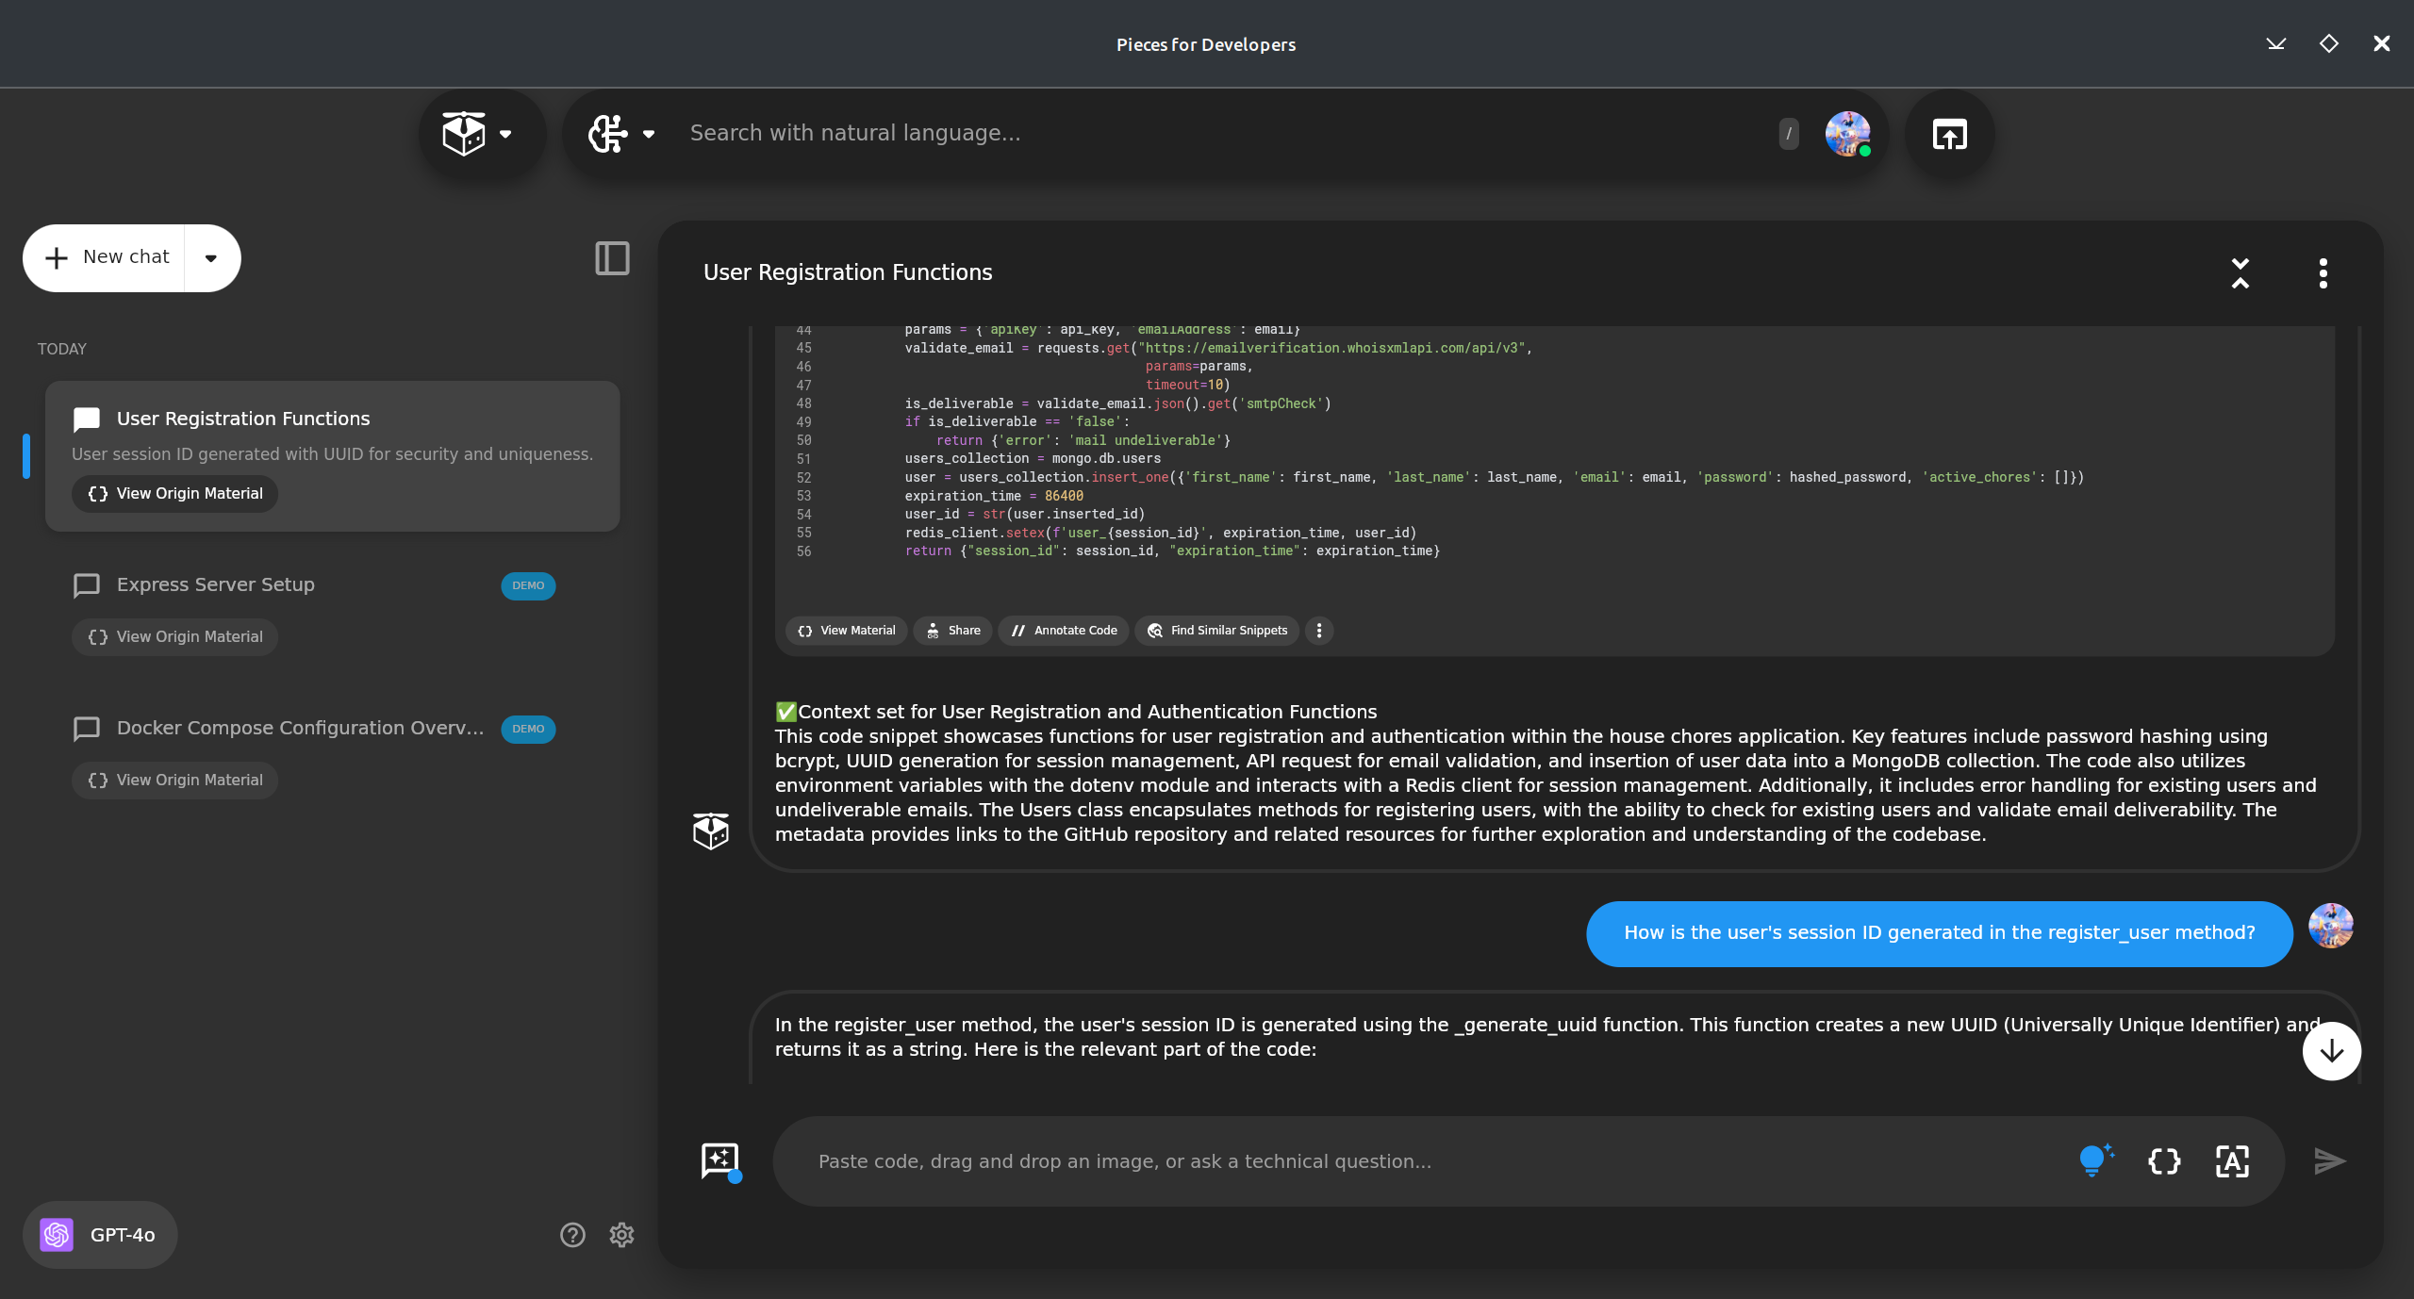The image size is (2414, 1299).
Task: Open the Express Server Setup chat
Action: [216, 584]
